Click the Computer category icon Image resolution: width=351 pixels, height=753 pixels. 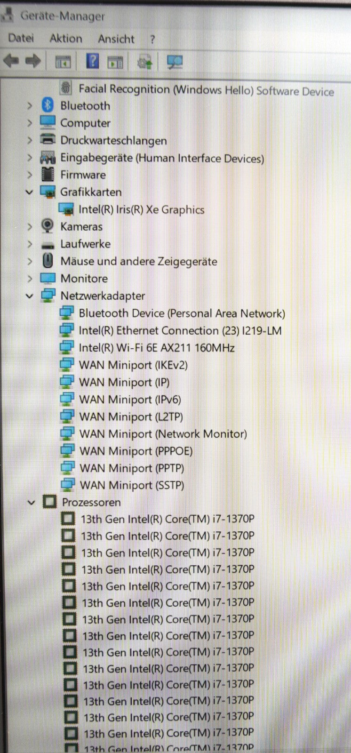[48, 122]
